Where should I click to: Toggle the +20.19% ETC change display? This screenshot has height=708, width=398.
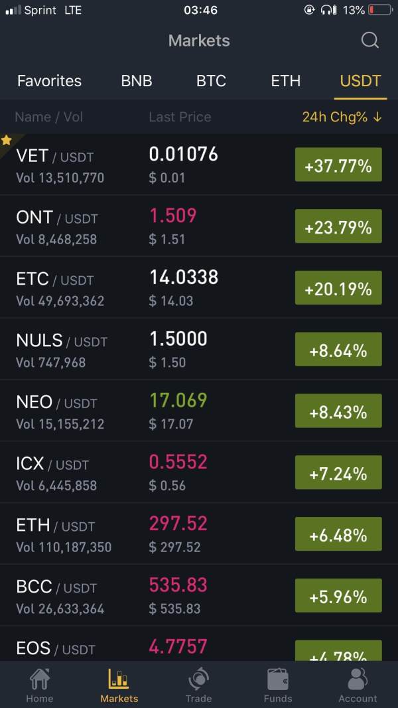[x=338, y=289]
